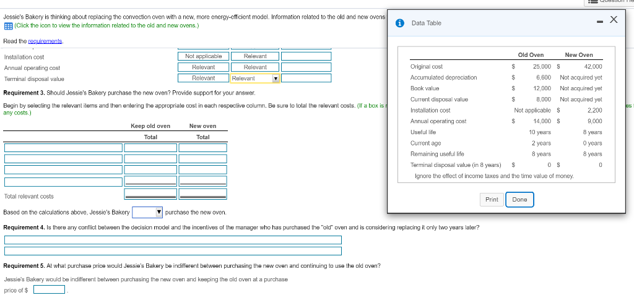Click first row Keep old oven total field
Screen dimensions: 634x303
coord(150,148)
